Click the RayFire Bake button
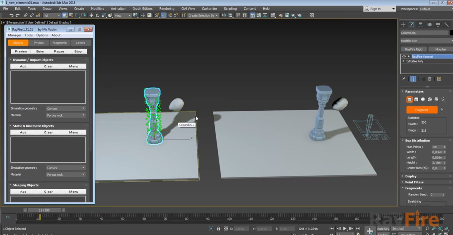Image resolution: width=453 pixels, height=235 pixels. click(x=40, y=51)
